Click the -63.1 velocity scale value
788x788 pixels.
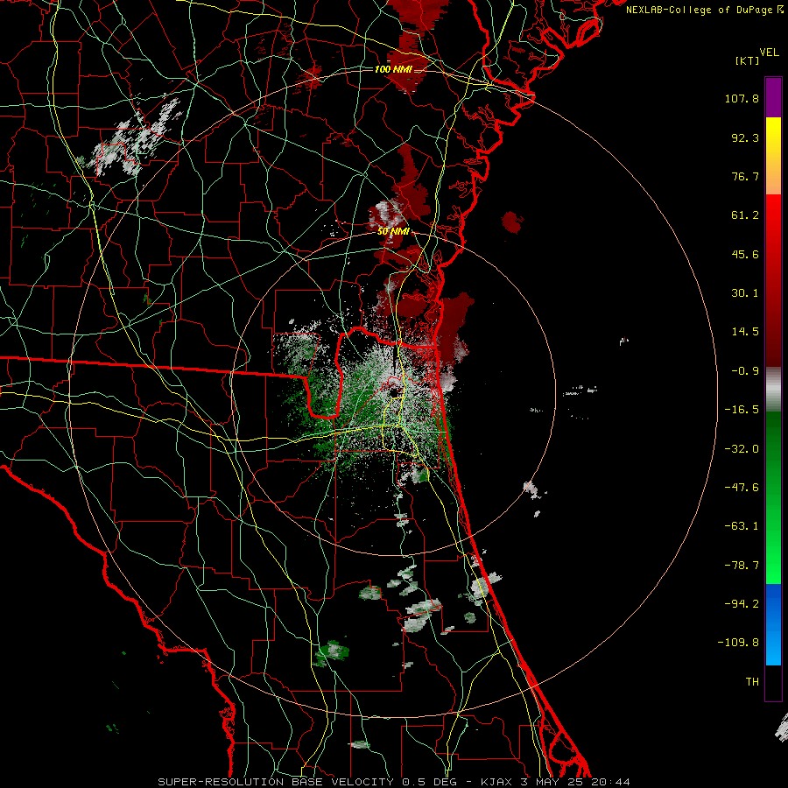tap(742, 526)
